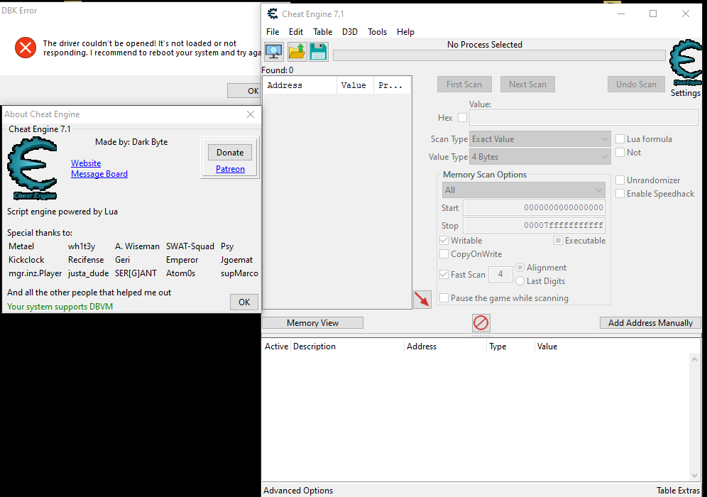The image size is (707, 497).
Task: Click the Settings label
Action: 686,93
